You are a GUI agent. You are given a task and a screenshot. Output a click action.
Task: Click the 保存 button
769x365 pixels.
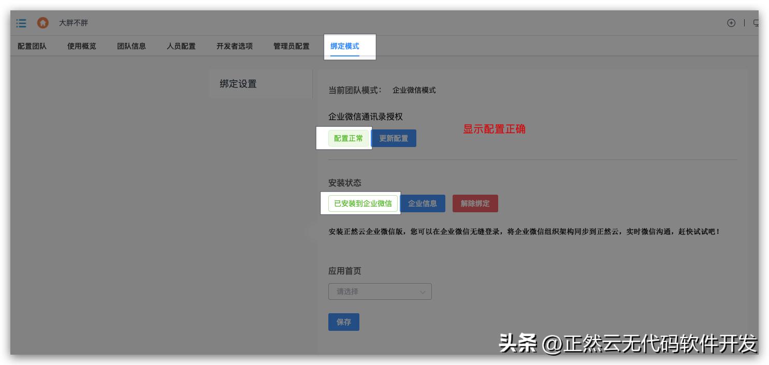click(x=343, y=322)
